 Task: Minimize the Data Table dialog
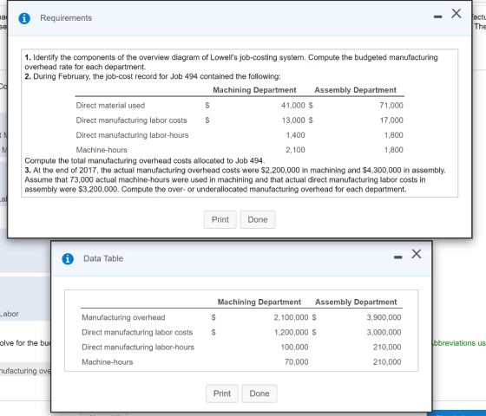398,257
